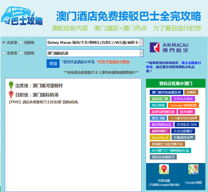Viewport: 208px width, 192px height.
Task: Select 目的地 radio in second row
Action: 21,53
